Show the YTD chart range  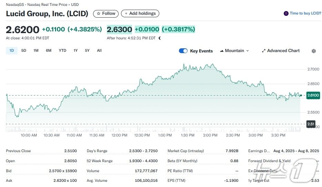pos(62,50)
